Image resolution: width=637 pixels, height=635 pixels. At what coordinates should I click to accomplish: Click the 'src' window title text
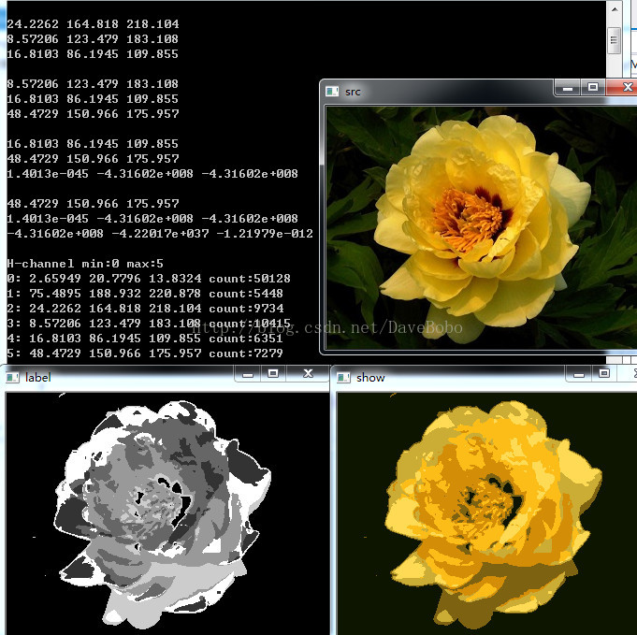pyautogui.click(x=353, y=92)
